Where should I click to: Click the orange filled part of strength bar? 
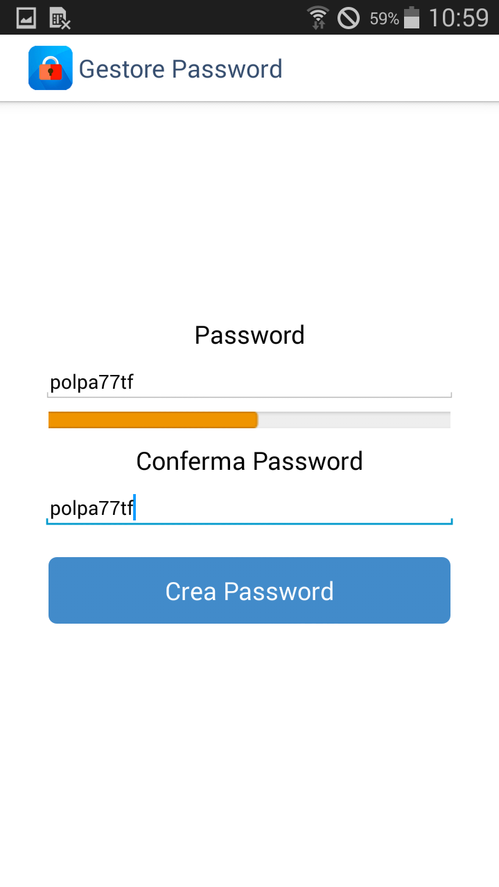coord(153,420)
